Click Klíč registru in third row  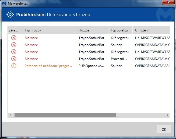pyautogui.click(x=120, y=52)
